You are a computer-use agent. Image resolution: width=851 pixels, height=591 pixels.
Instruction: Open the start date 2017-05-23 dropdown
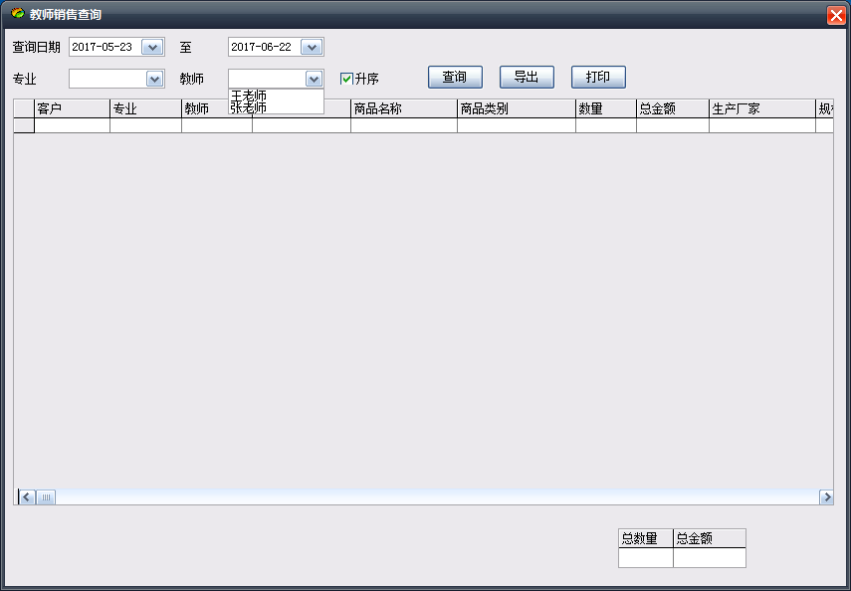pyautogui.click(x=152, y=47)
